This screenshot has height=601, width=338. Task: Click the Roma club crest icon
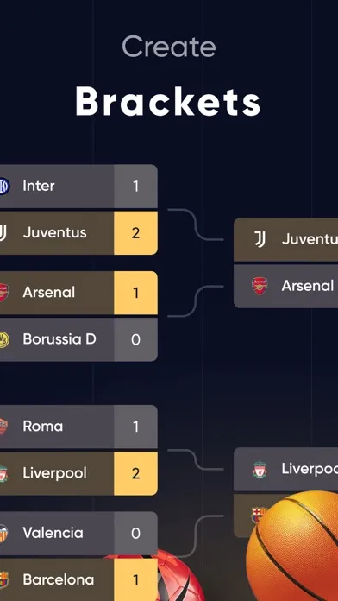pyautogui.click(x=3, y=427)
